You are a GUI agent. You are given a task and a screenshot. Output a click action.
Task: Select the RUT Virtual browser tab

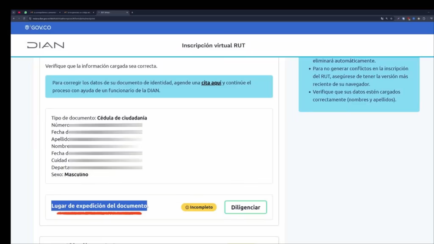pos(112,12)
